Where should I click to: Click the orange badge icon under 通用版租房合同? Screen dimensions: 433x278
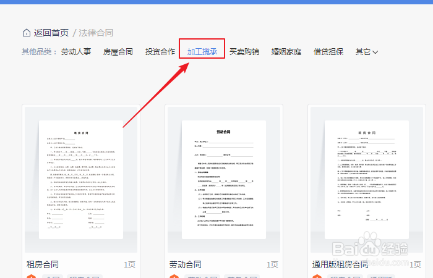click(317, 276)
